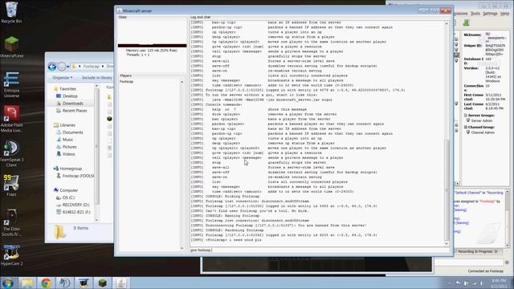
Task: Select Downloads in the Explorer sidebar
Action: (72, 104)
